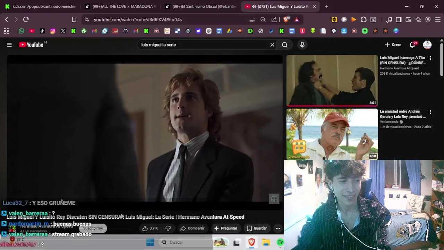This screenshot has height=250, width=444.
Task: Open the apps grid icon in bookmarks bar
Action: [x=7, y=31]
